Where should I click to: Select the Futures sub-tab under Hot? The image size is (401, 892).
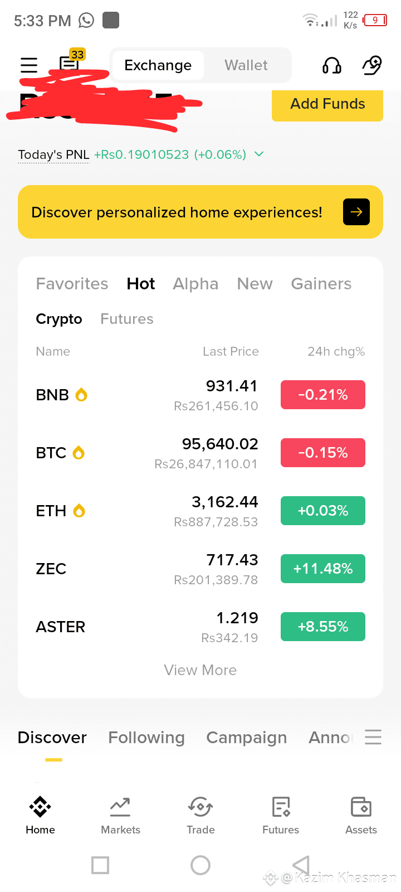(x=127, y=319)
